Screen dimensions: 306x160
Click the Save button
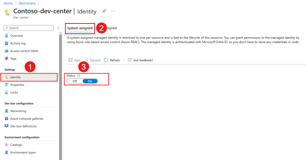(74, 60)
